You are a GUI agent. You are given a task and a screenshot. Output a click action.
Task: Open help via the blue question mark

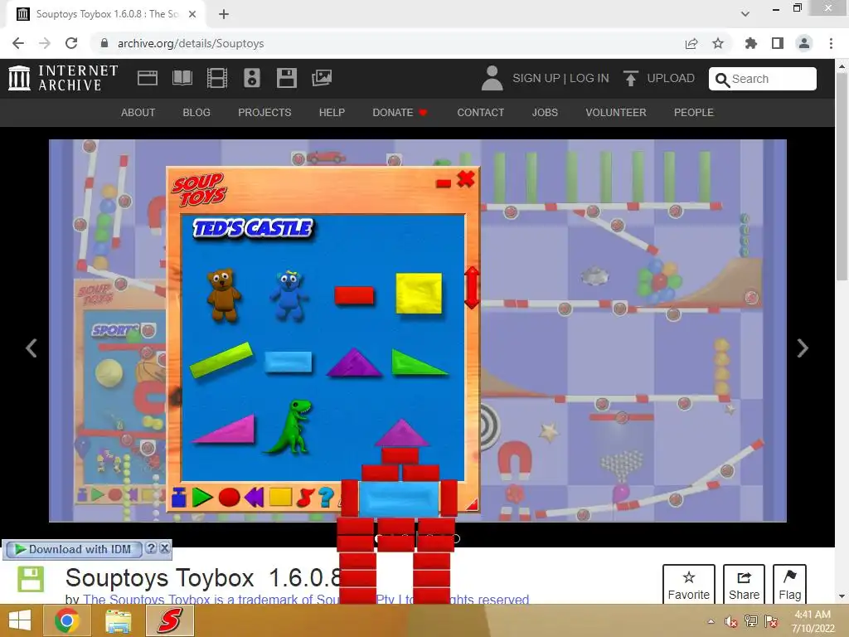tap(326, 498)
